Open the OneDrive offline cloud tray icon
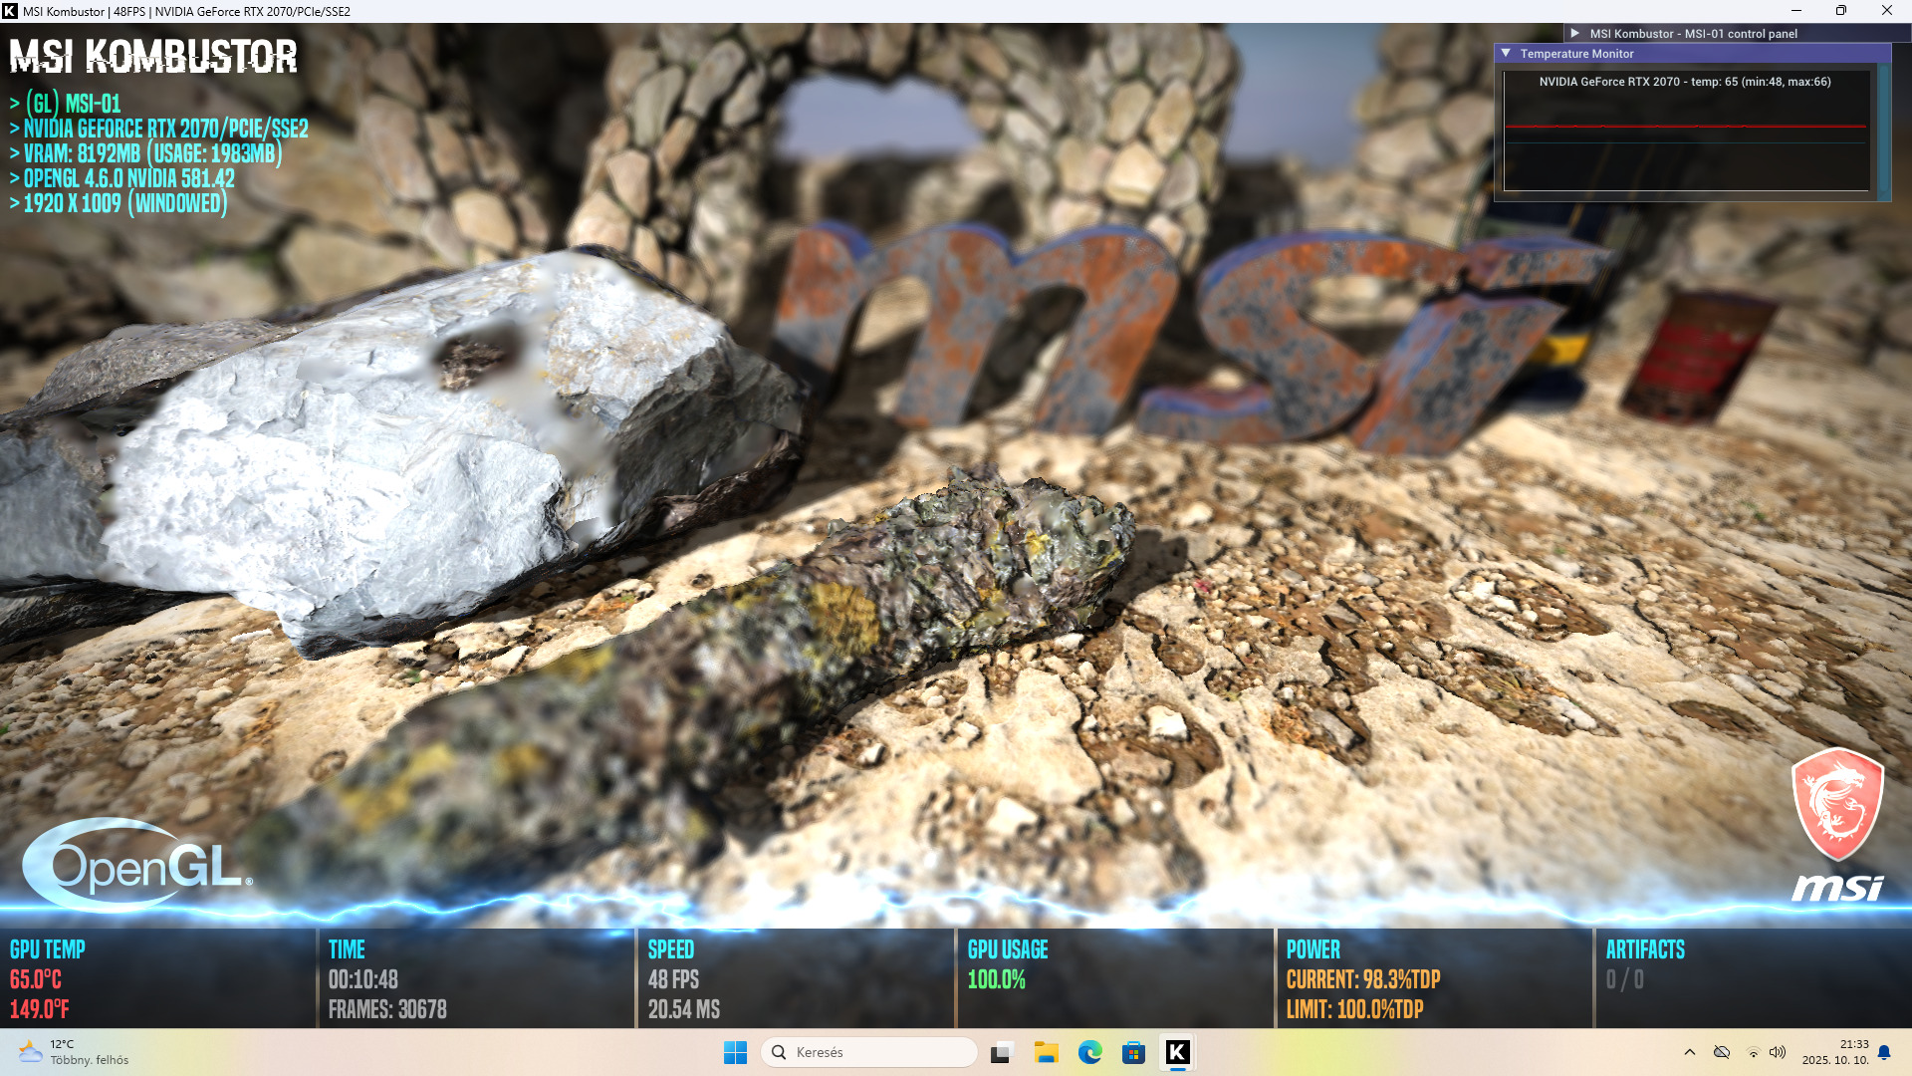The image size is (1912, 1076). point(1722,1052)
